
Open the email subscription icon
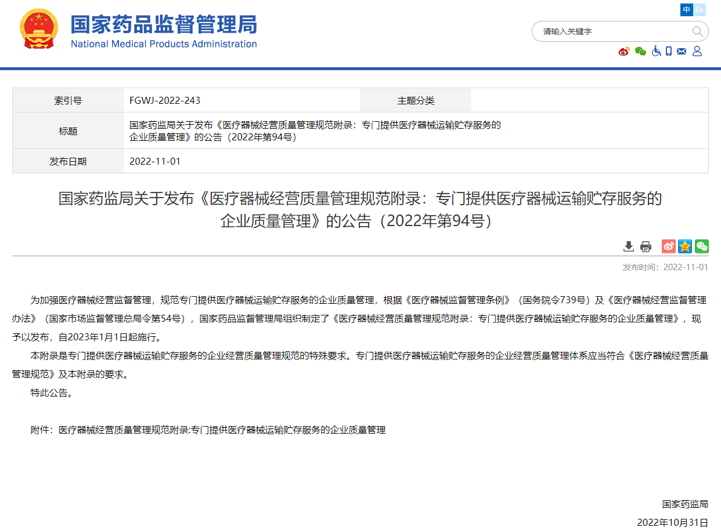click(682, 51)
